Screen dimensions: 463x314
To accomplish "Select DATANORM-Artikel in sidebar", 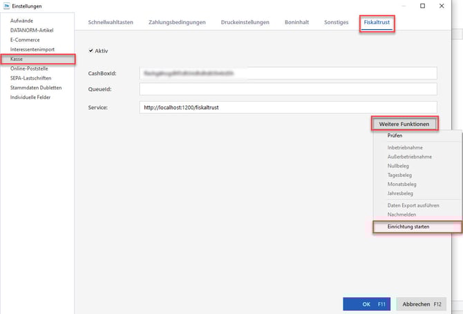I will point(32,30).
